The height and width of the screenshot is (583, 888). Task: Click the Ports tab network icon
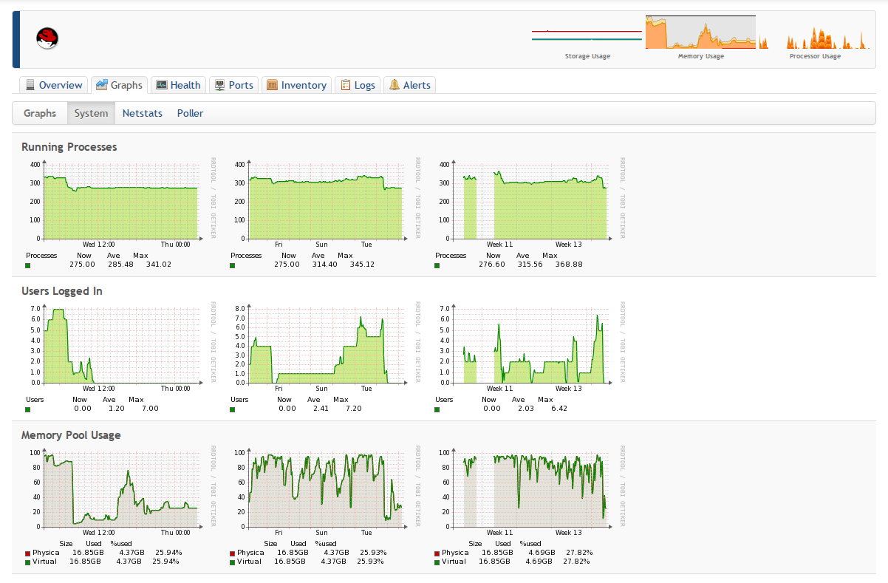(220, 85)
